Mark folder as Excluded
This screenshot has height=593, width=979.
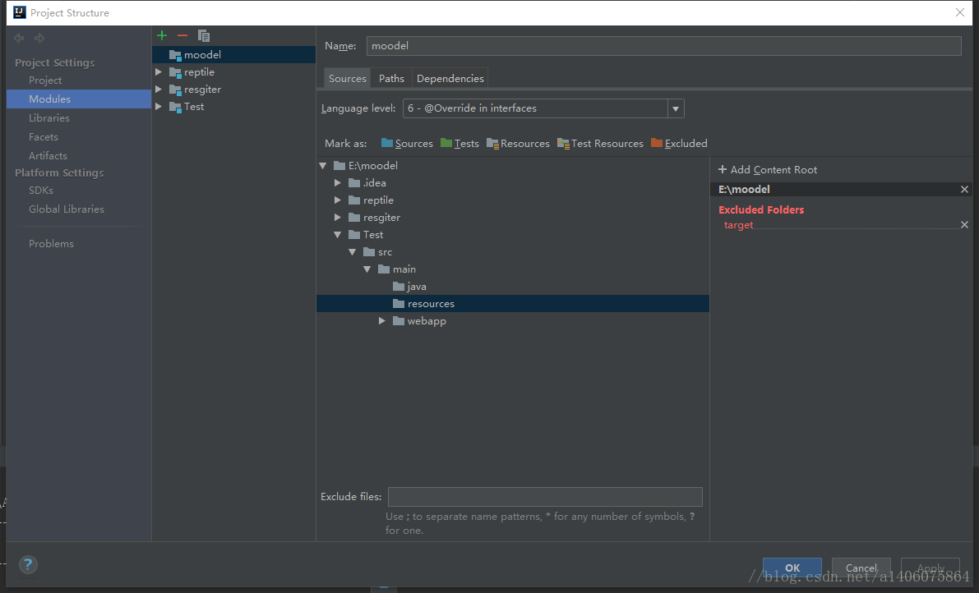679,144
